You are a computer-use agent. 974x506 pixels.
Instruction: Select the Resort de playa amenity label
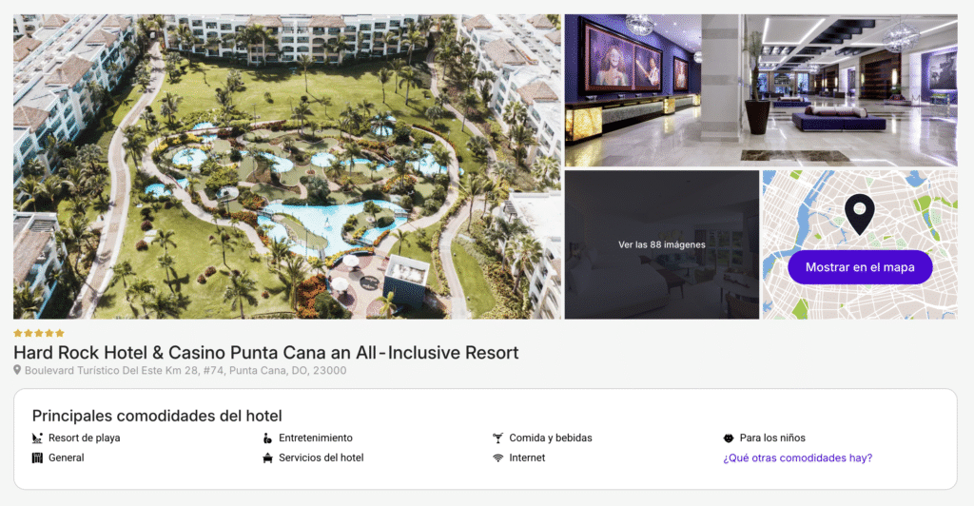click(x=85, y=438)
